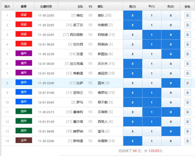Click the 比赛时间 column header
The height and width of the screenshot is (156, 195).
[46, 6]
